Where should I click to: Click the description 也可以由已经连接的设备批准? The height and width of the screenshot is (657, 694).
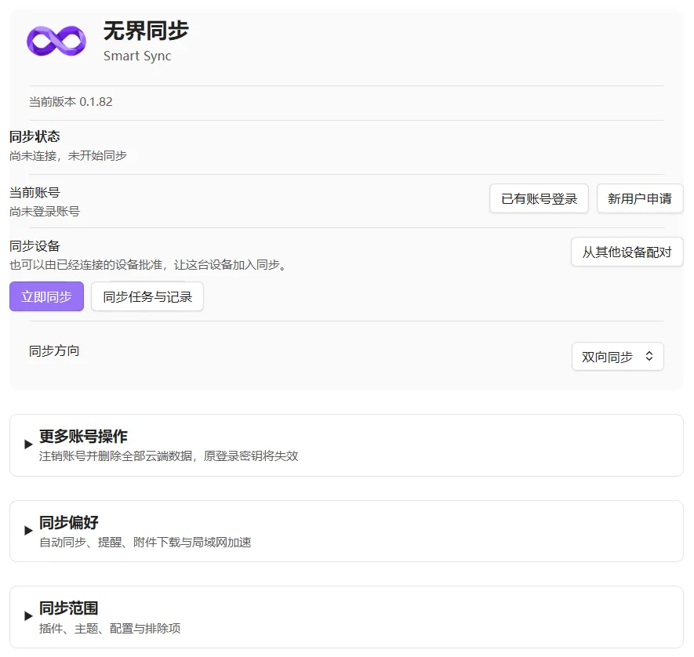click(x=149, y=265)
